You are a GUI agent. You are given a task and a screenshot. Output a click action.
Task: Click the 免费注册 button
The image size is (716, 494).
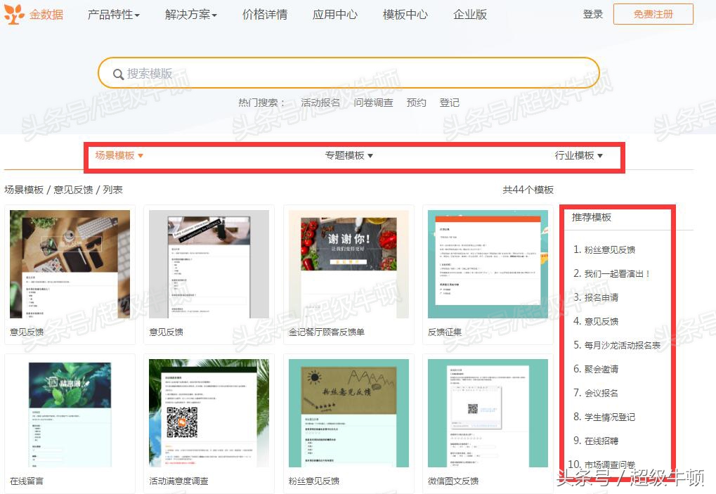pos(653,13)
